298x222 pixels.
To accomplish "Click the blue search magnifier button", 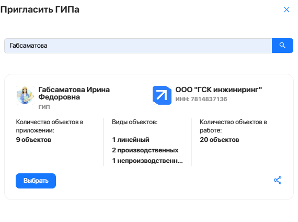I will (x=282, y=46).
